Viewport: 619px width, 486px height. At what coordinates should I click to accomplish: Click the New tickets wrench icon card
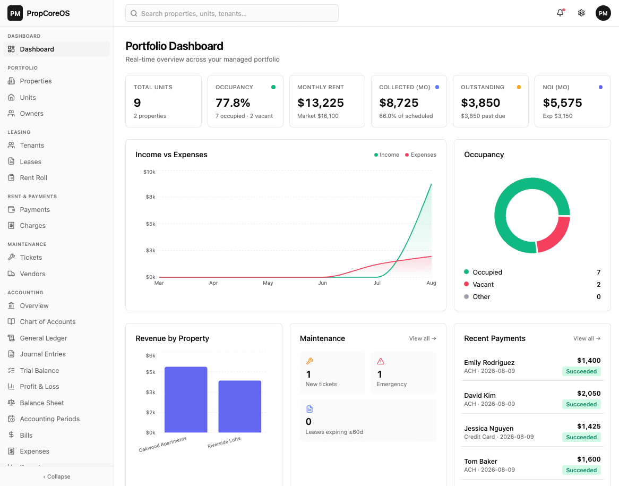[309, 361]
